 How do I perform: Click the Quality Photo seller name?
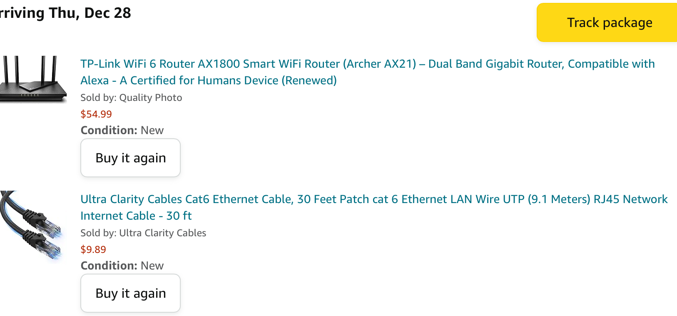click(151, 98)
